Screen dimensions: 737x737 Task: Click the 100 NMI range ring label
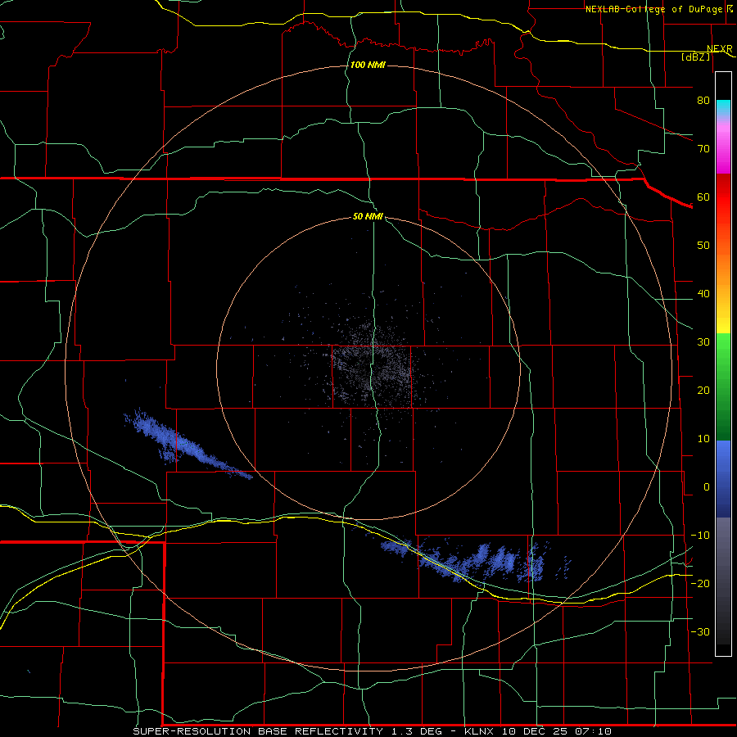368,65
